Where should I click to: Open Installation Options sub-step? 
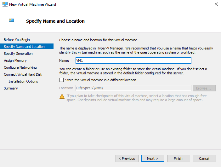[23, 81]
